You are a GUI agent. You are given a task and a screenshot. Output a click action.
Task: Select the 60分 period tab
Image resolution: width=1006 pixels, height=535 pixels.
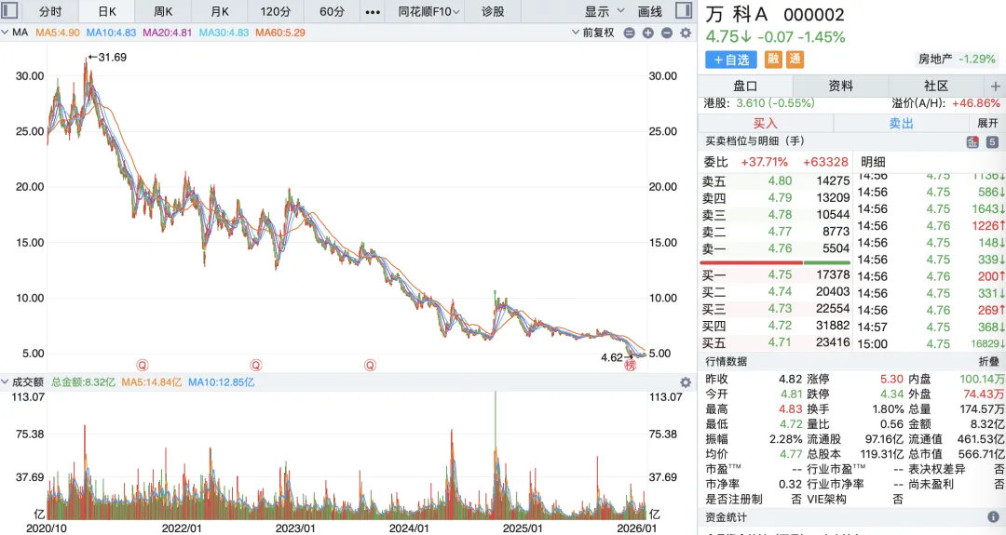tap(332, 11)
